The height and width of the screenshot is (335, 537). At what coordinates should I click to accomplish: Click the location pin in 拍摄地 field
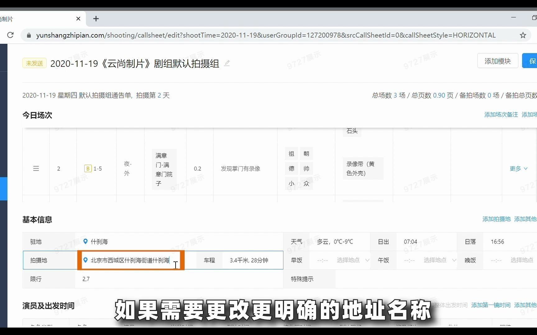click(85, 260)
